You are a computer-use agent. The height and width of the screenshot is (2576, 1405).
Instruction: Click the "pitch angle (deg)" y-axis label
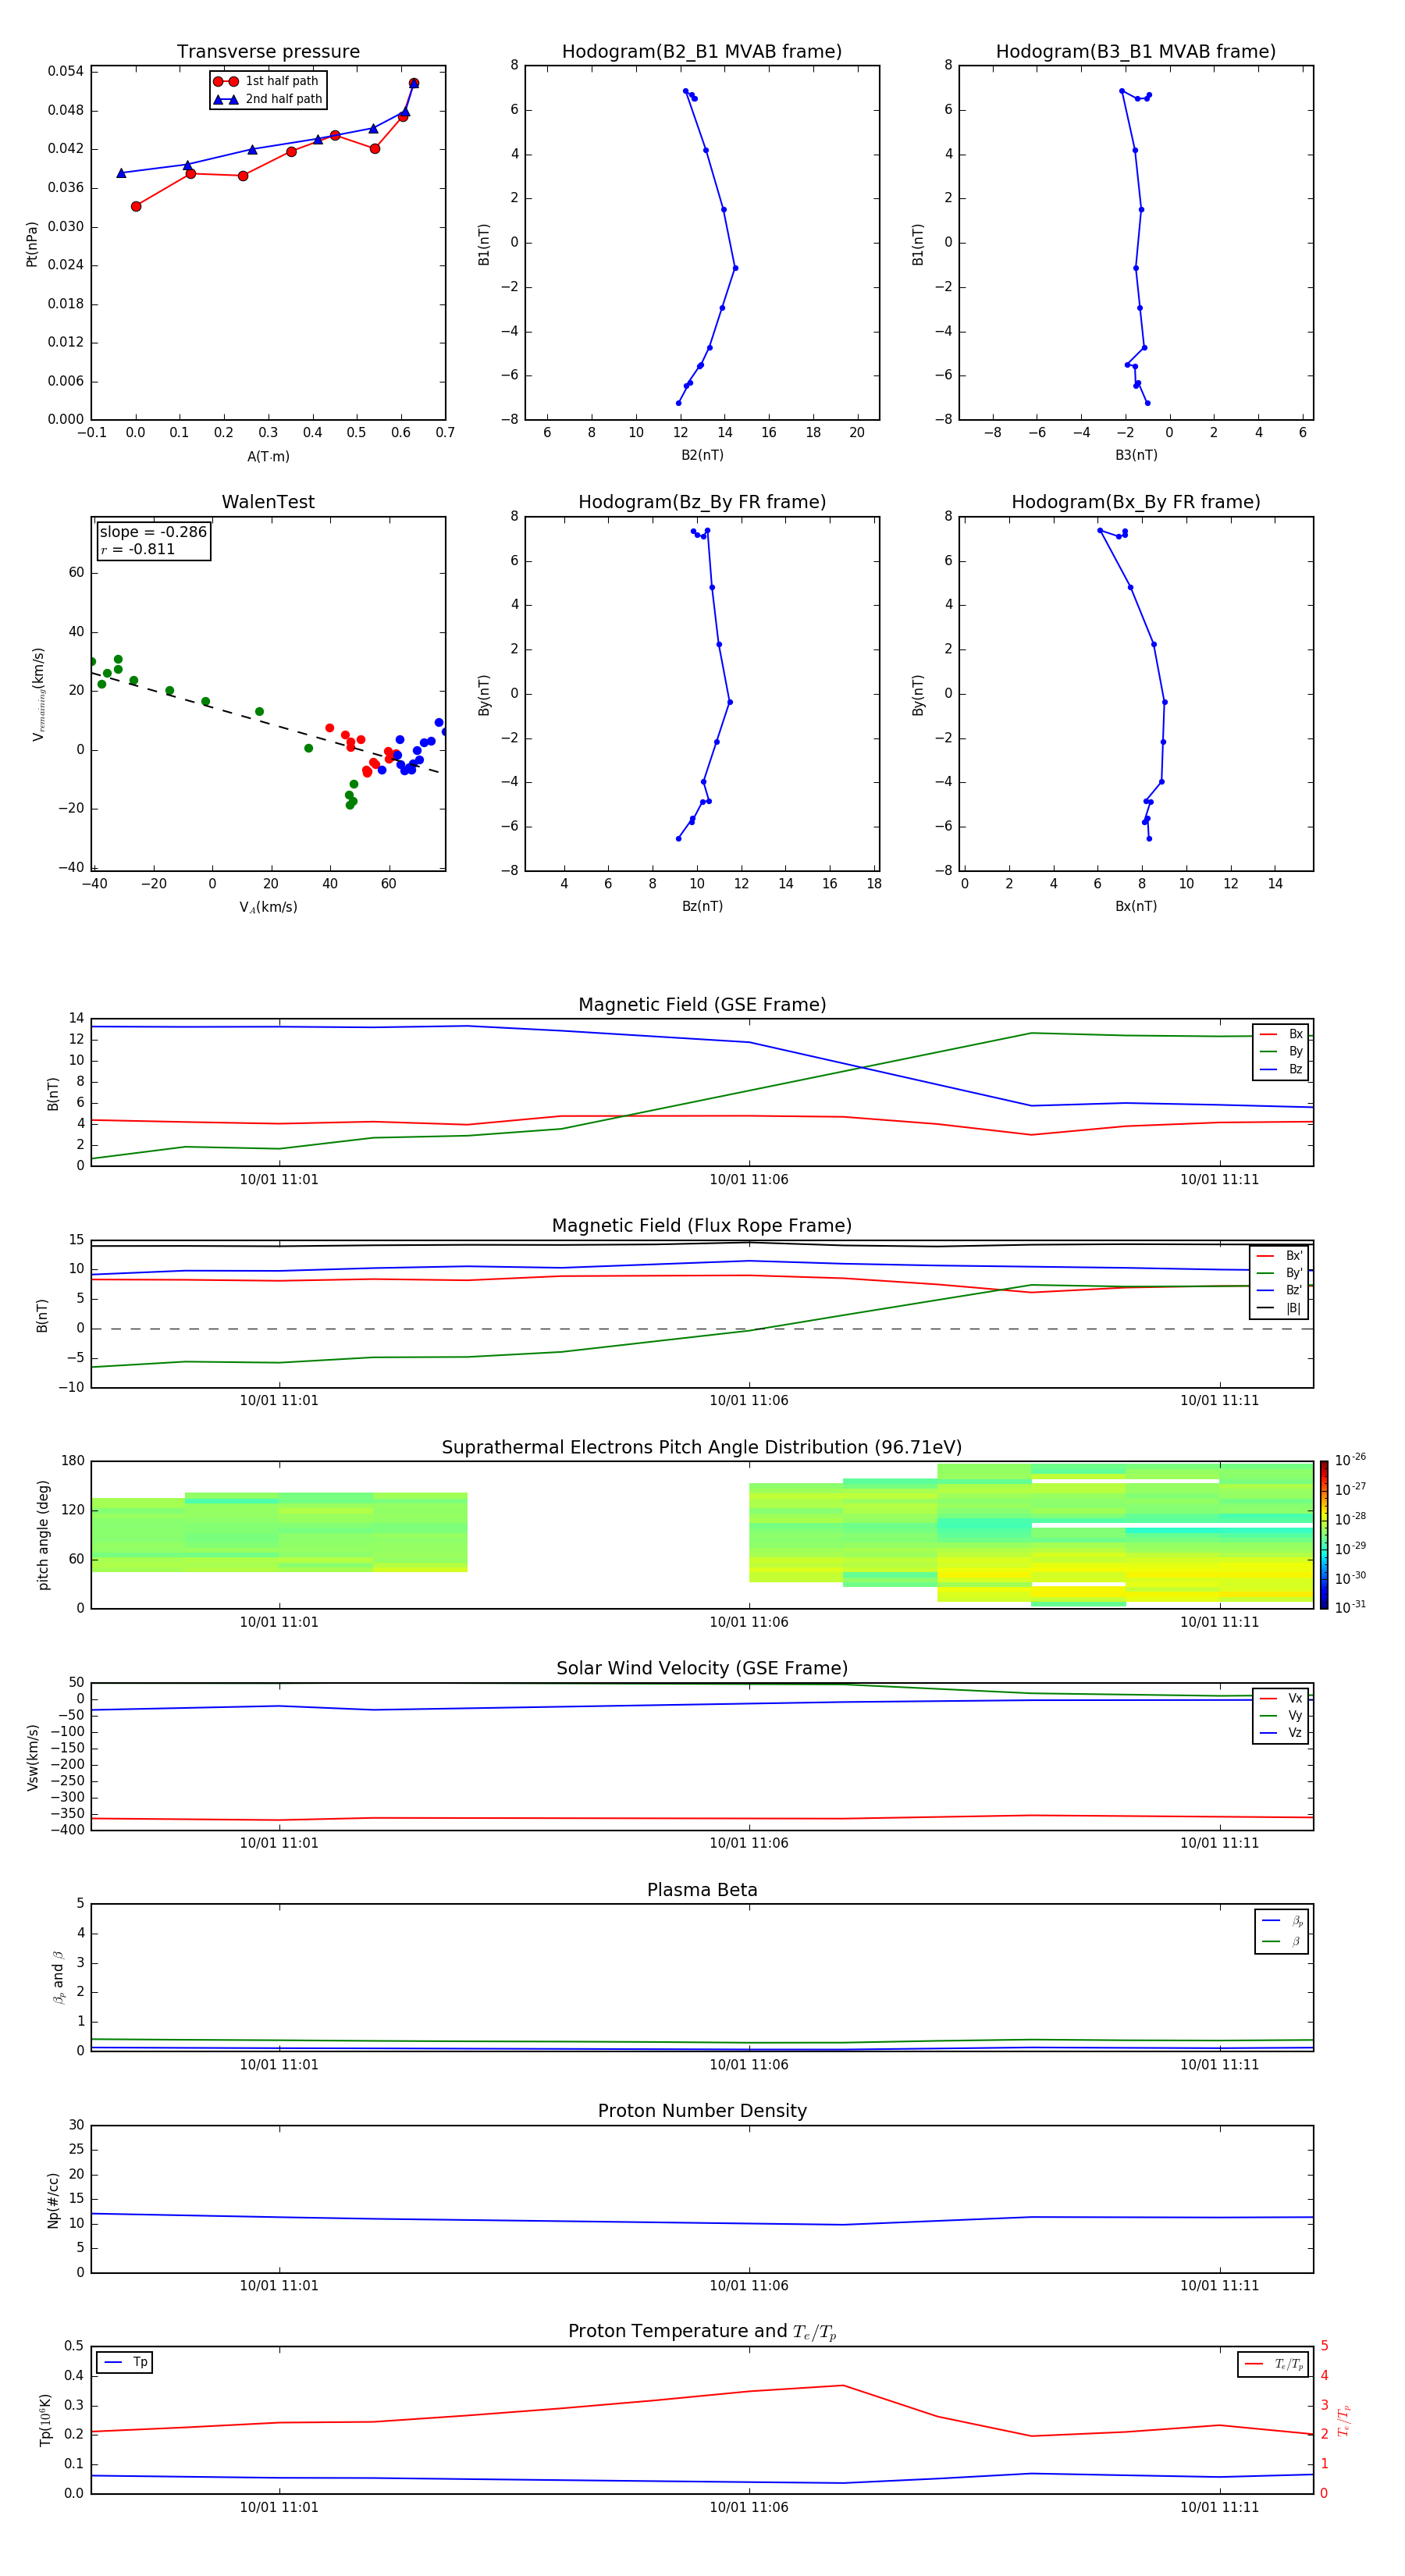coord(43,1535)
